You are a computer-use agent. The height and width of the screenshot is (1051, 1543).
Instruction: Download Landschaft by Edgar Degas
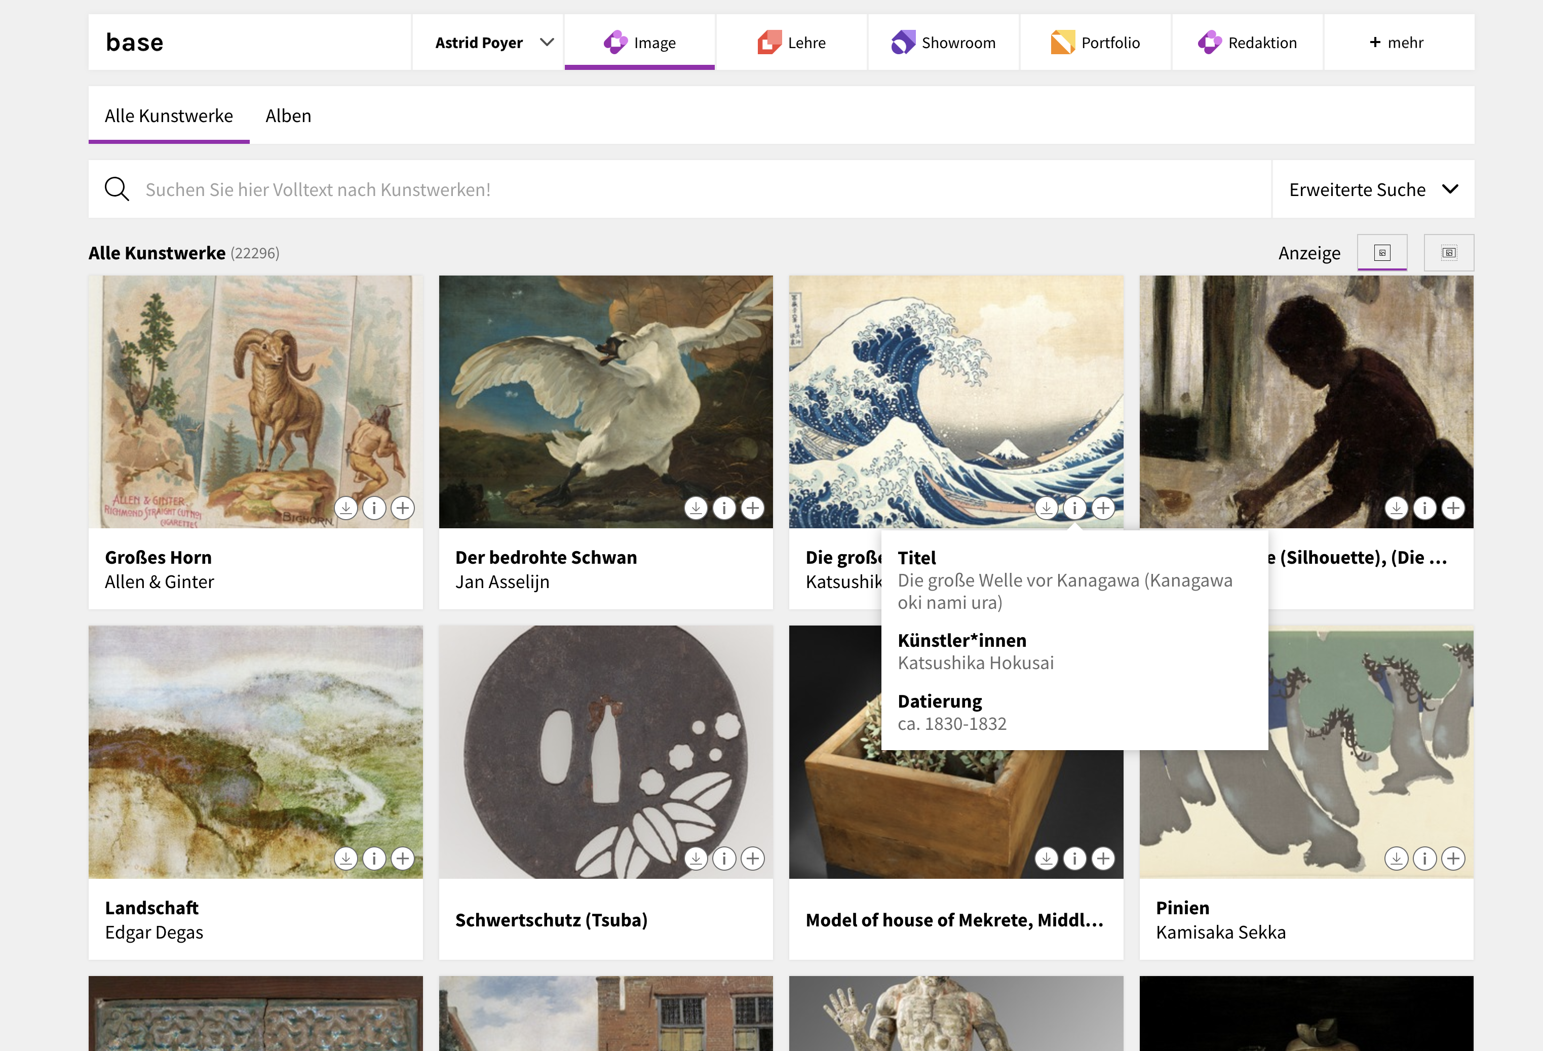pos(345,859)
